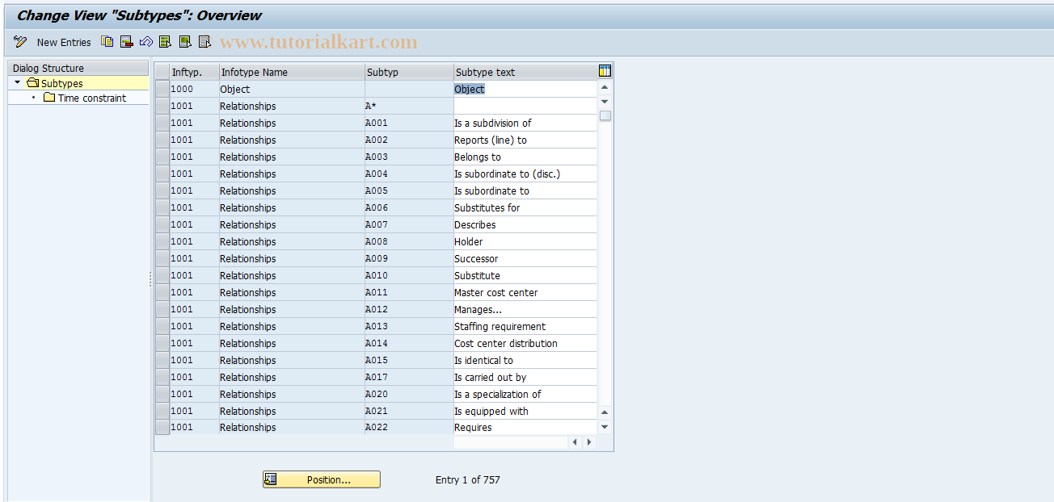The image size is (1054, 502).
Task: Click the Subtypes open folder icon
Action: [33, 83]
